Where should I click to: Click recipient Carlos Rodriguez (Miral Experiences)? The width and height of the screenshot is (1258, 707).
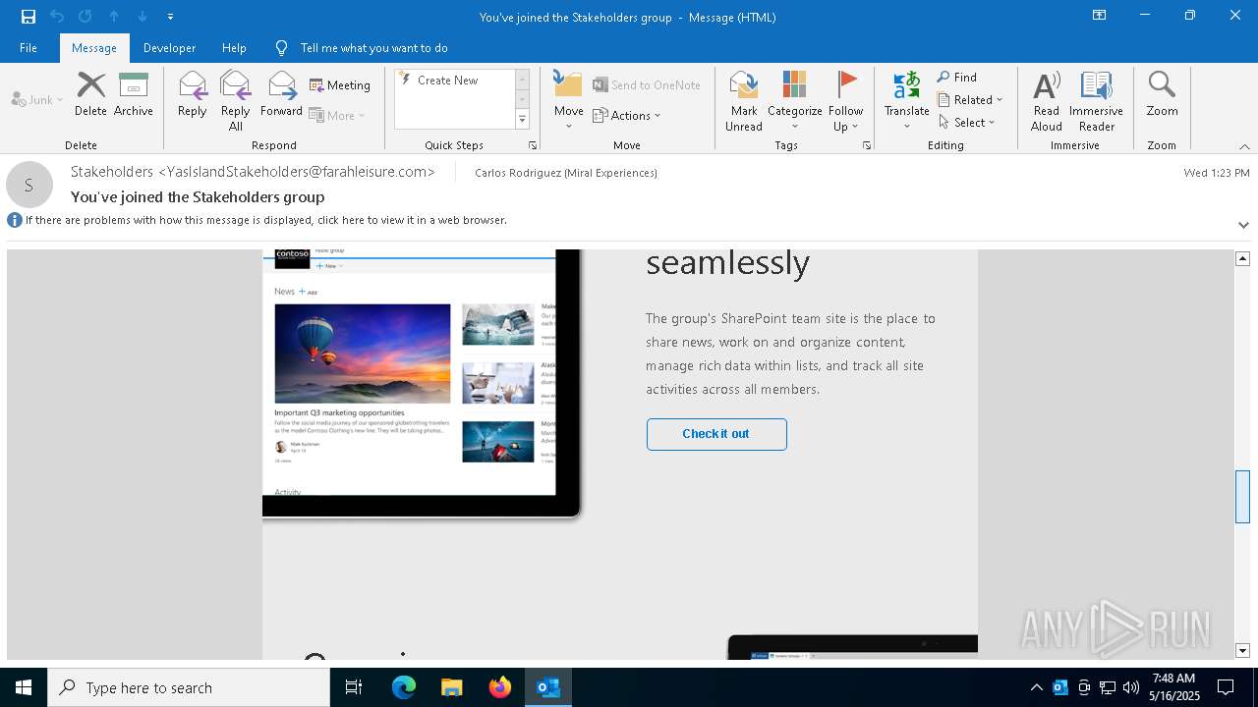[x=566, y=173]
